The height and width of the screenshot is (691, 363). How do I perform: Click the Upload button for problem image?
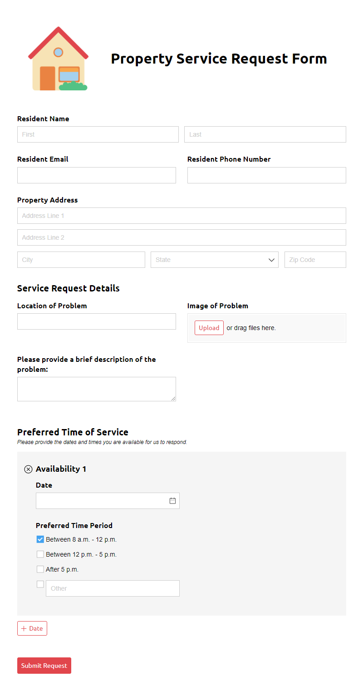click(x=209, y=328)
